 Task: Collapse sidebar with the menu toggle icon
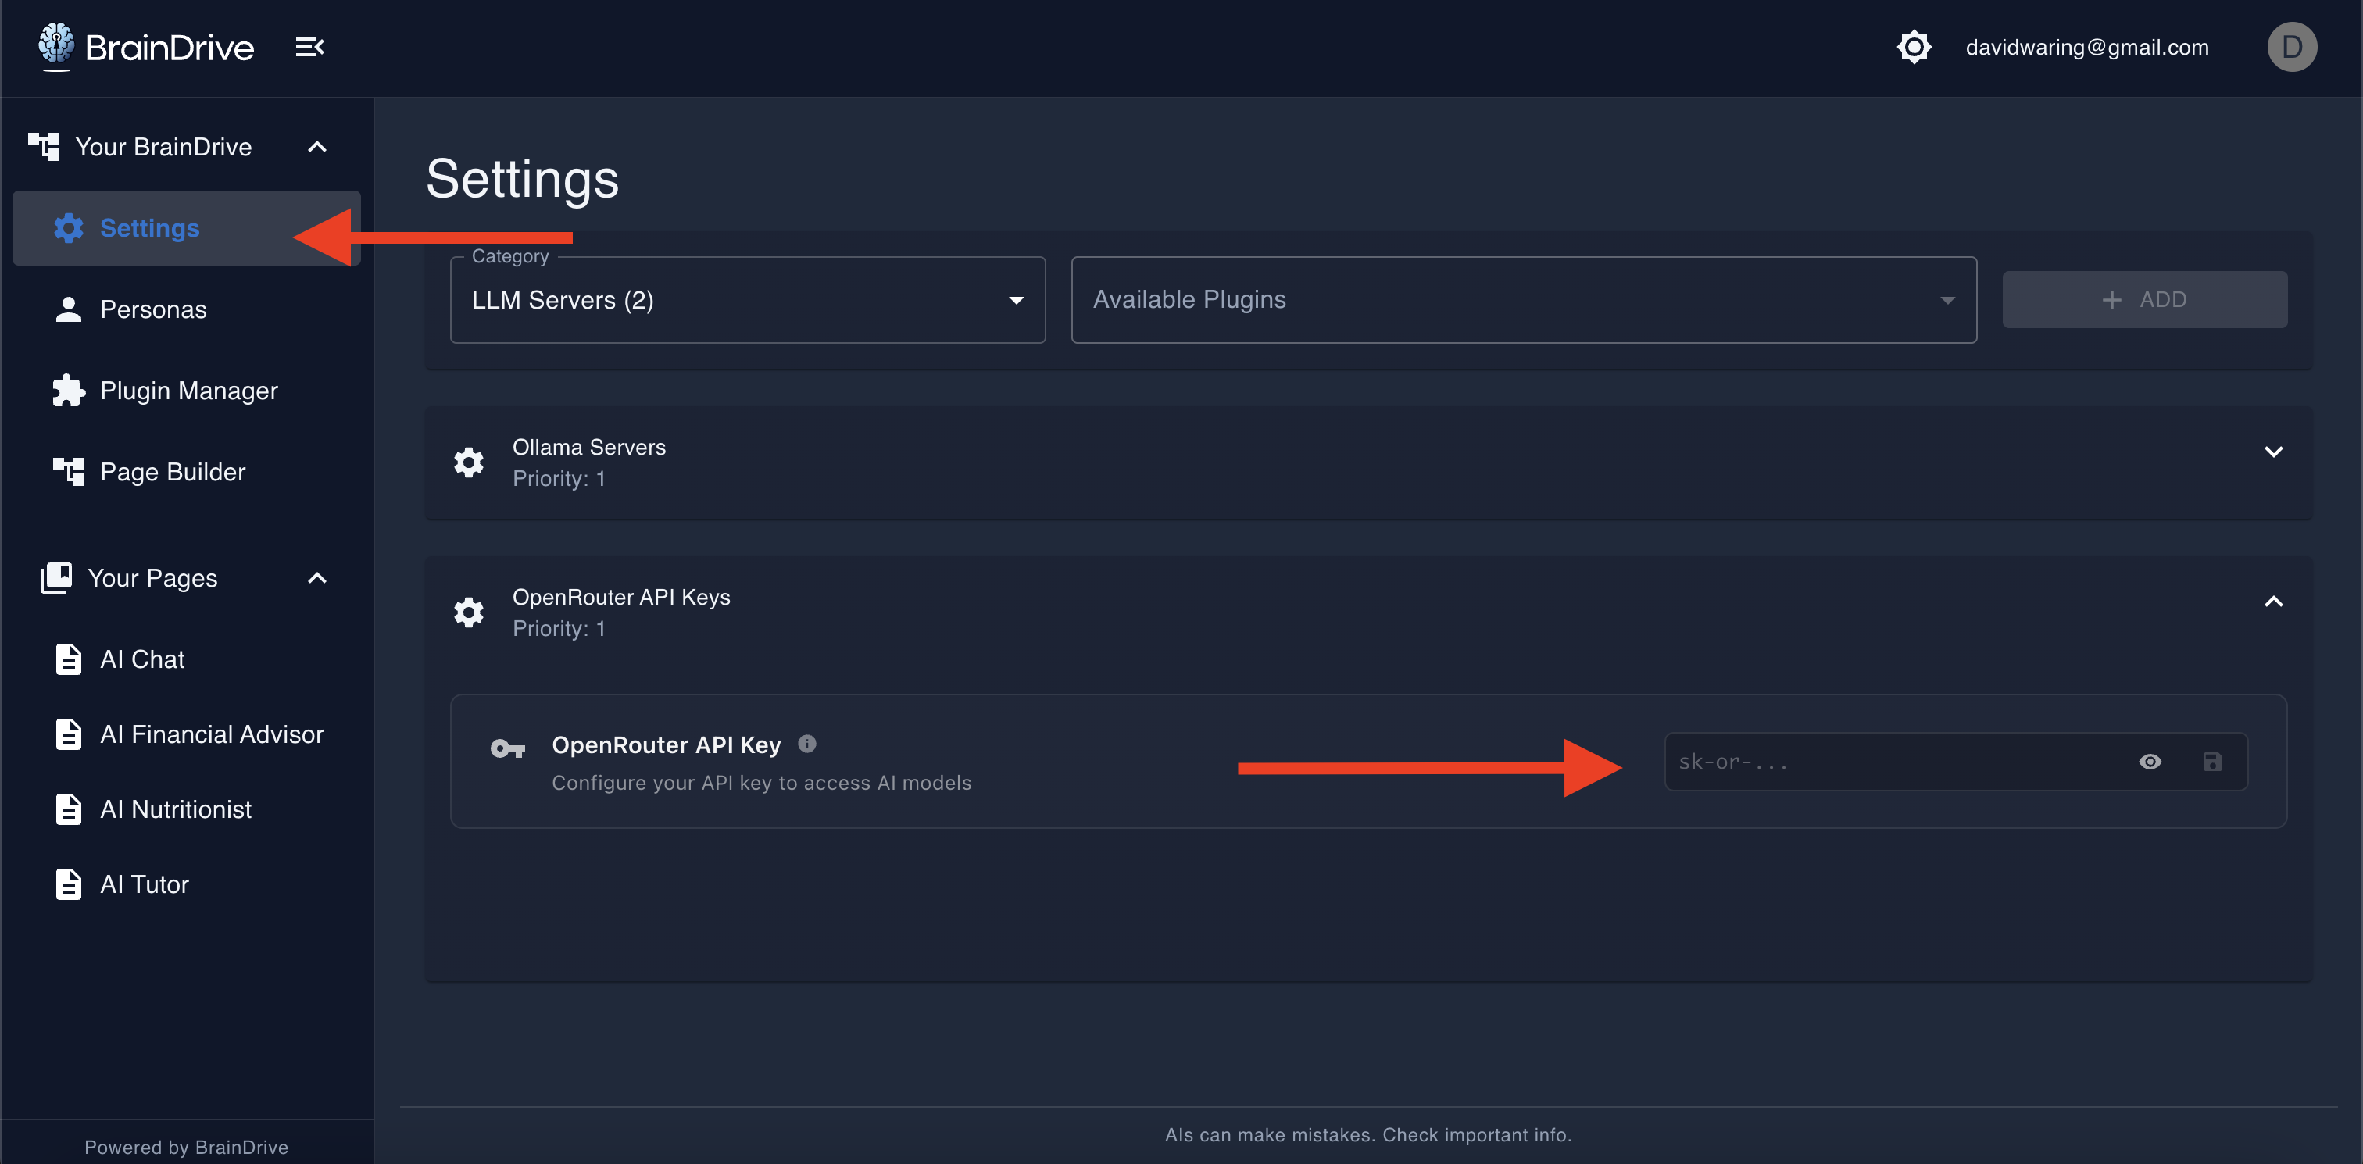[309, 47]
